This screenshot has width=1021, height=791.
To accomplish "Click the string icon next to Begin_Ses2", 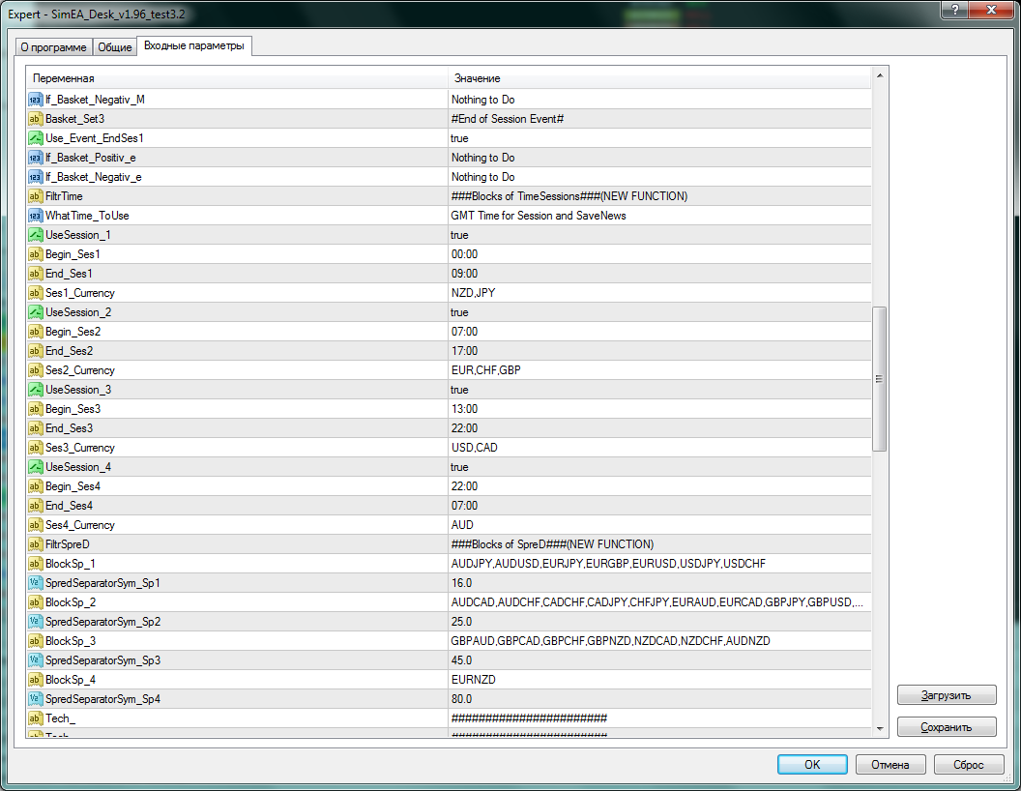I will click(35, 332).
